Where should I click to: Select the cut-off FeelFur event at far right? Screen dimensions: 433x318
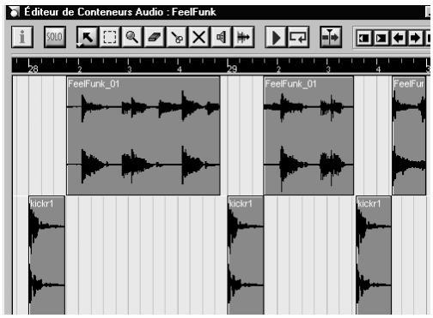point(409,135)
